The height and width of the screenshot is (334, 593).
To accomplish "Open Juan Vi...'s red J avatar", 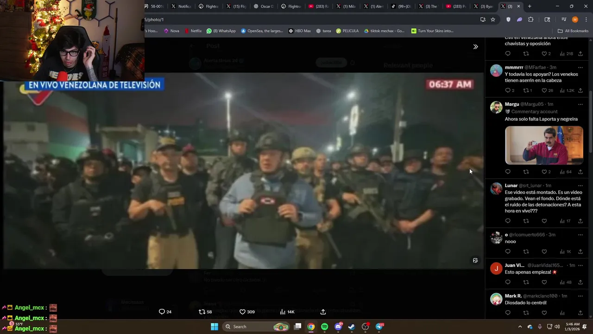I will [496, 269].
